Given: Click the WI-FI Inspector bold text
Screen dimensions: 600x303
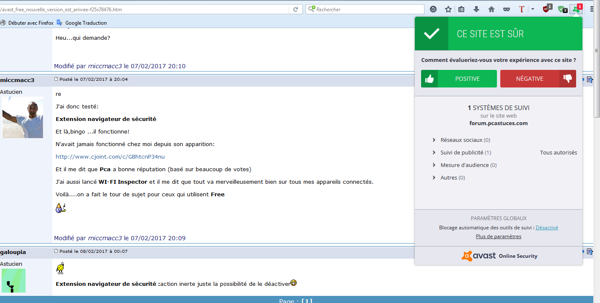Looking at the screenshot, I should coord(123,182).
